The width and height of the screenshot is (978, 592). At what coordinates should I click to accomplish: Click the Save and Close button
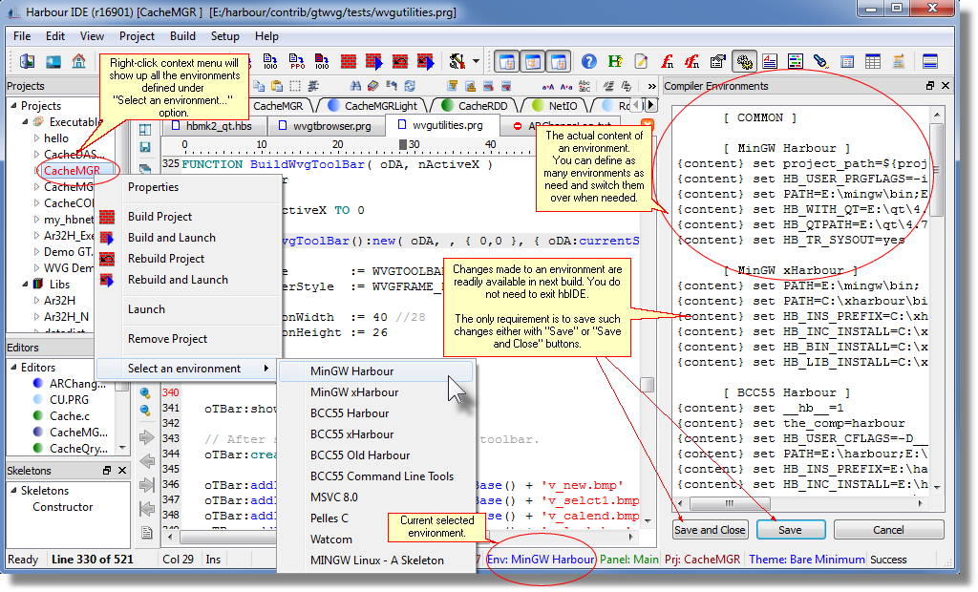[710, 529]
